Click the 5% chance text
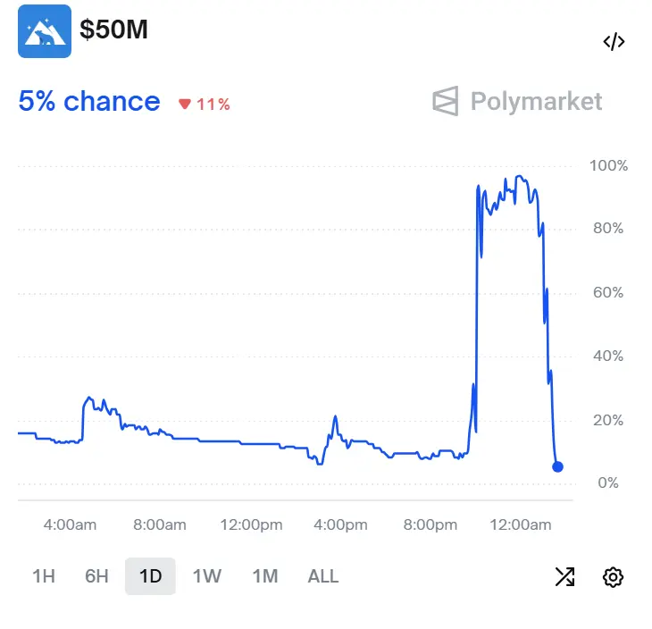652x629 pixels. 89,101
